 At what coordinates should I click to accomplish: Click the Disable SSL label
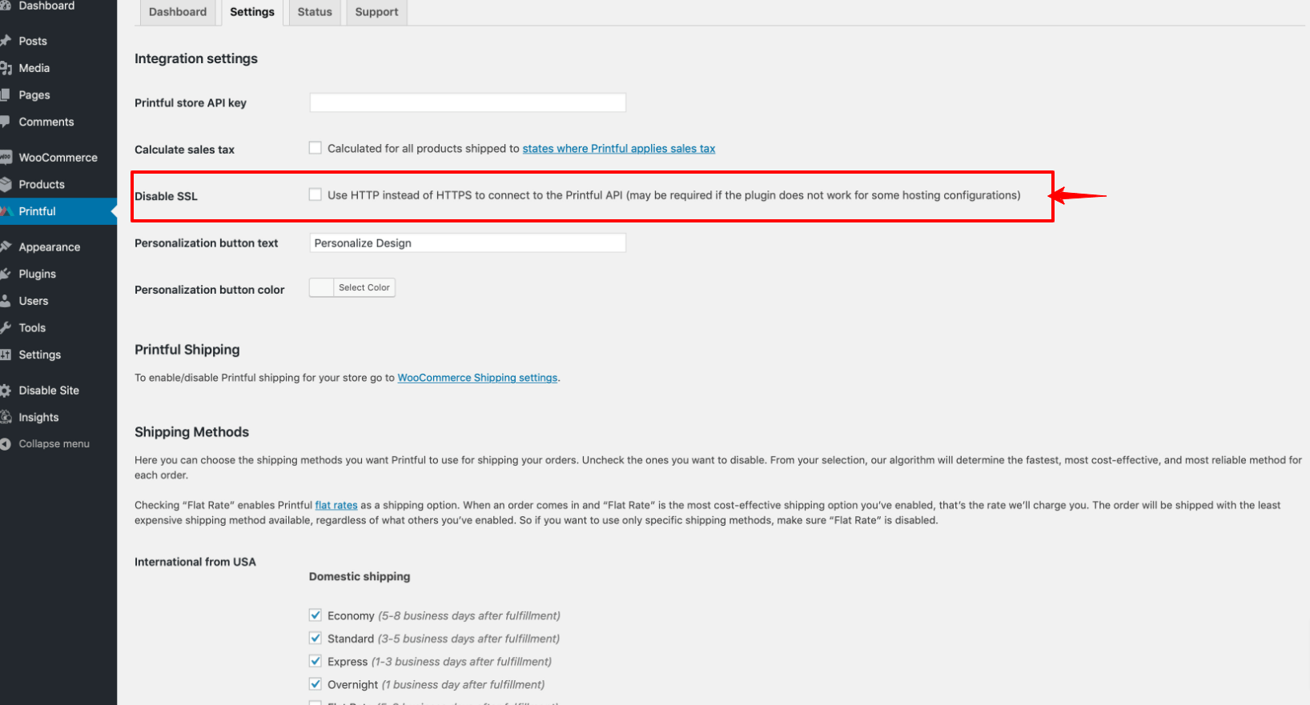tap(166, 196)
